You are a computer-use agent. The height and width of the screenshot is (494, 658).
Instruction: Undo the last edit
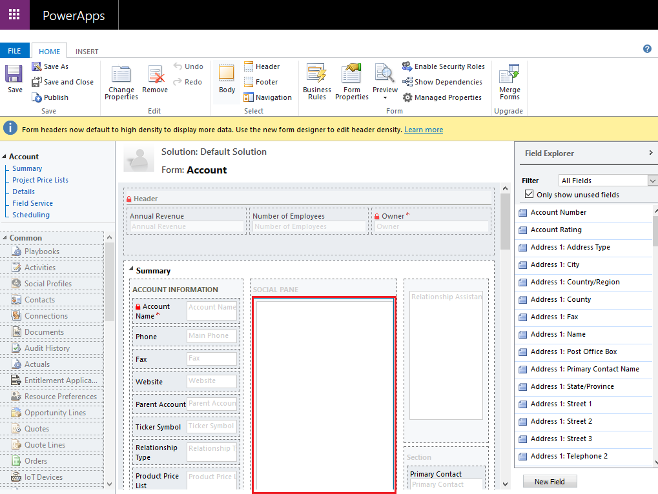click(189, 66)
